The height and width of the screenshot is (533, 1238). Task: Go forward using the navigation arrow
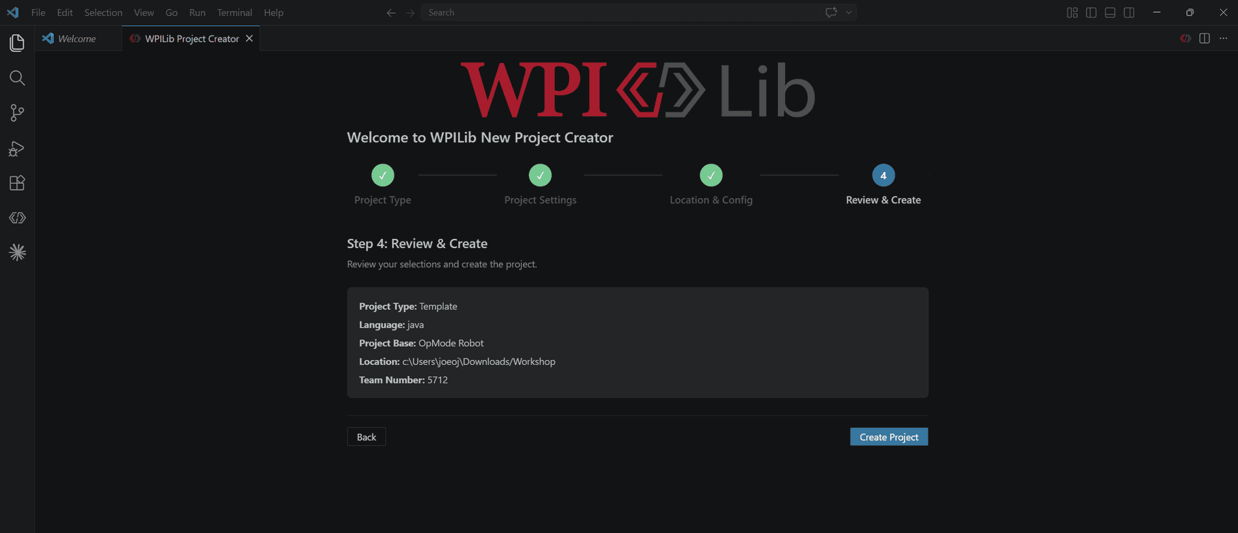410,12
